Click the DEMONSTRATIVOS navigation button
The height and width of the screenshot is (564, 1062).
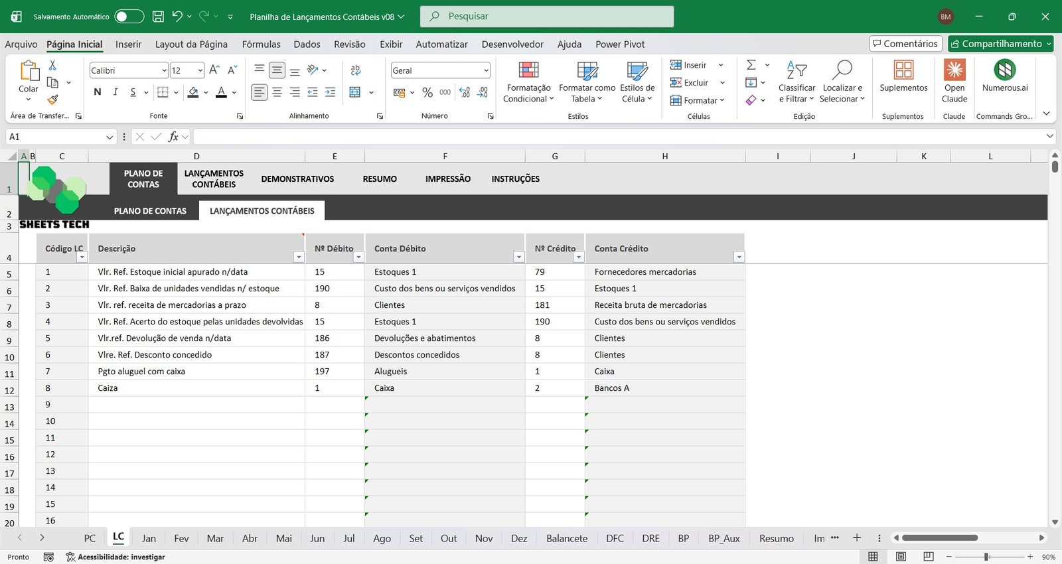pyautogui.click(x=297, y=179)
